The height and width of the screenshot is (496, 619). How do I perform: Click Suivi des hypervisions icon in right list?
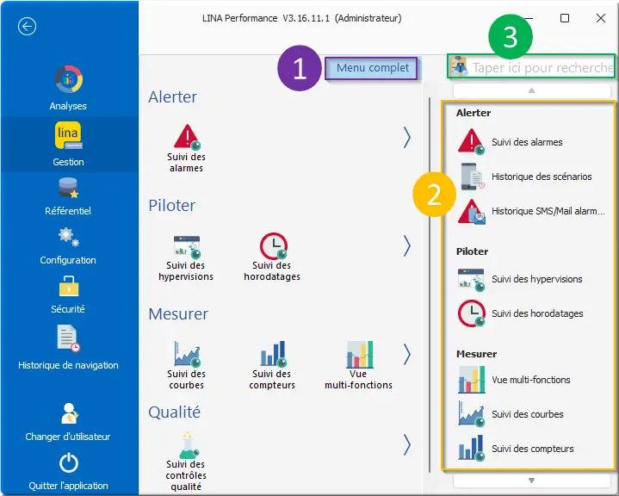pos(472,279)
